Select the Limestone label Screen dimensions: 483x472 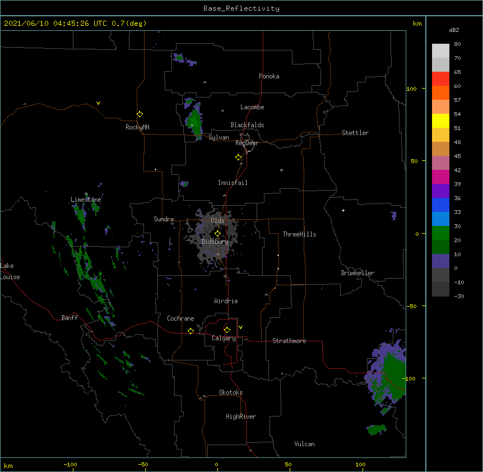coord(86,200)
